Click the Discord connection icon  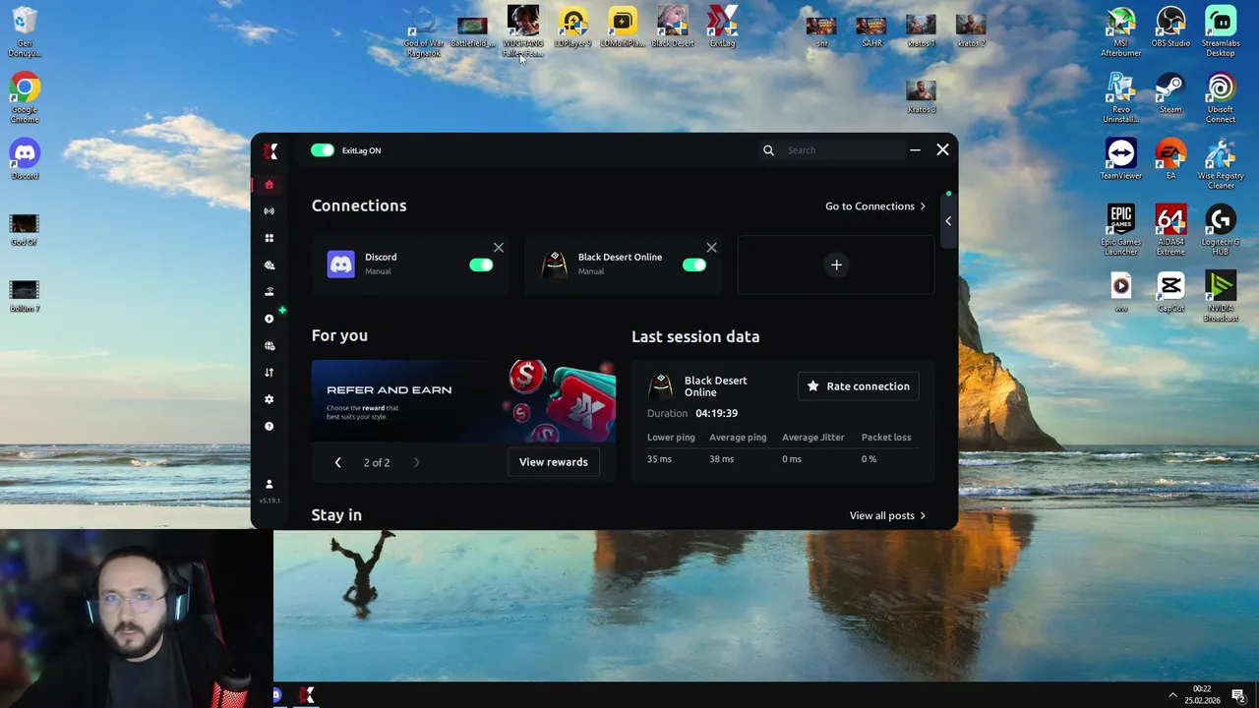coord(340,265)
